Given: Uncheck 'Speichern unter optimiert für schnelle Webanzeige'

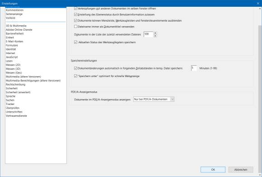Looking at the screenshot, I should [x=75, y=76].
